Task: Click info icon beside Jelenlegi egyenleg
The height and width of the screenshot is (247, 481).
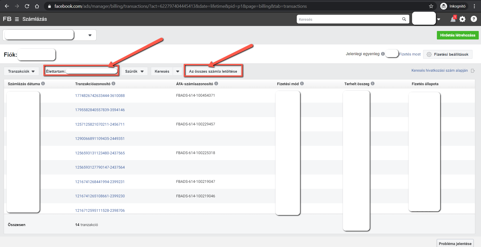Action: click(383, 54)
